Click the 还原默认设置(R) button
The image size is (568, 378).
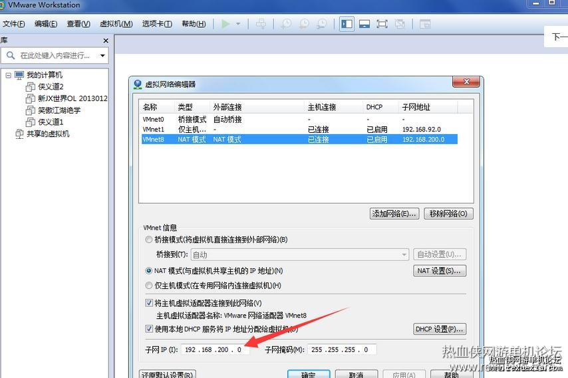pos(168,375)
